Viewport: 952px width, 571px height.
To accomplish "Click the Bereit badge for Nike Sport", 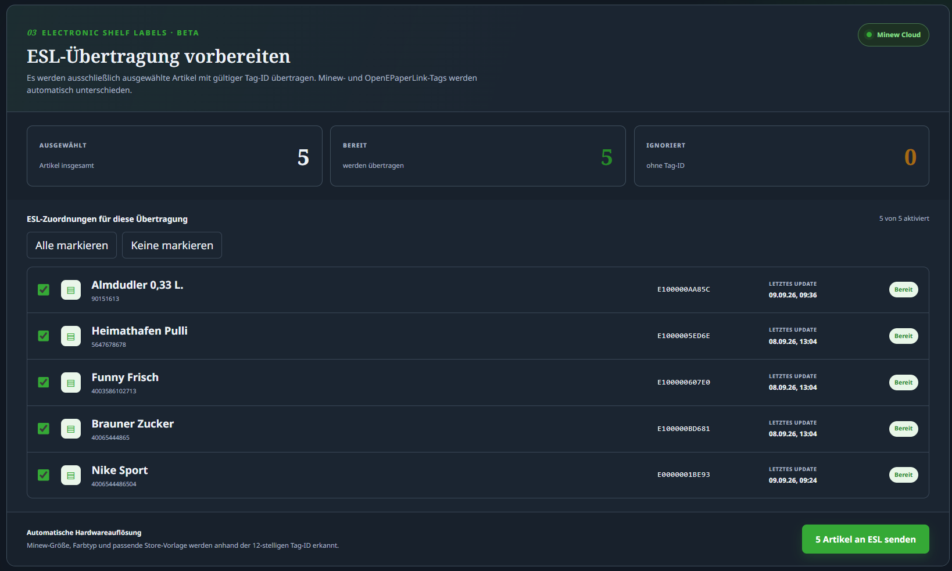I will tap(903, 475).
